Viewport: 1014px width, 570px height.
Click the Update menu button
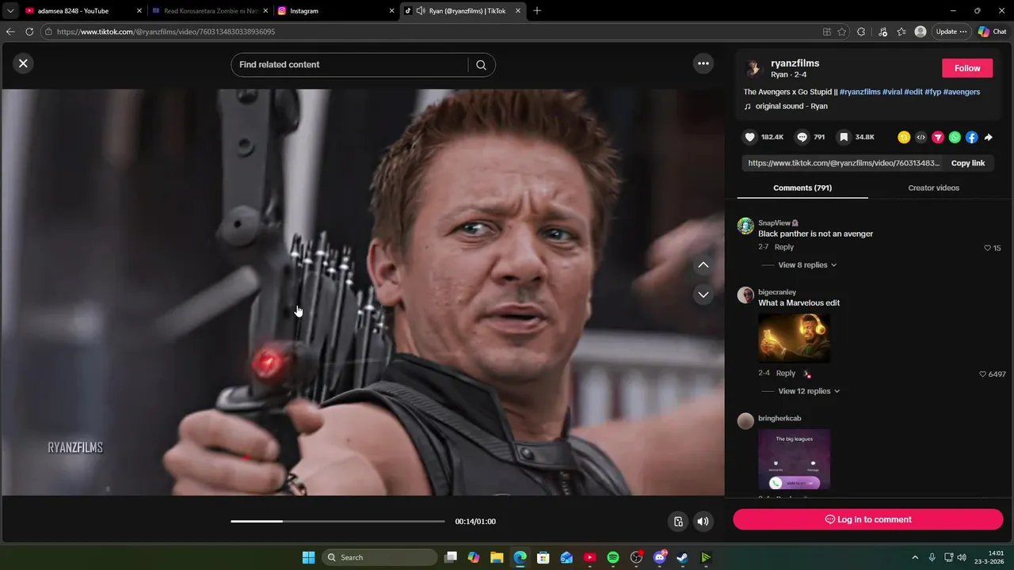tap(951, 32)
